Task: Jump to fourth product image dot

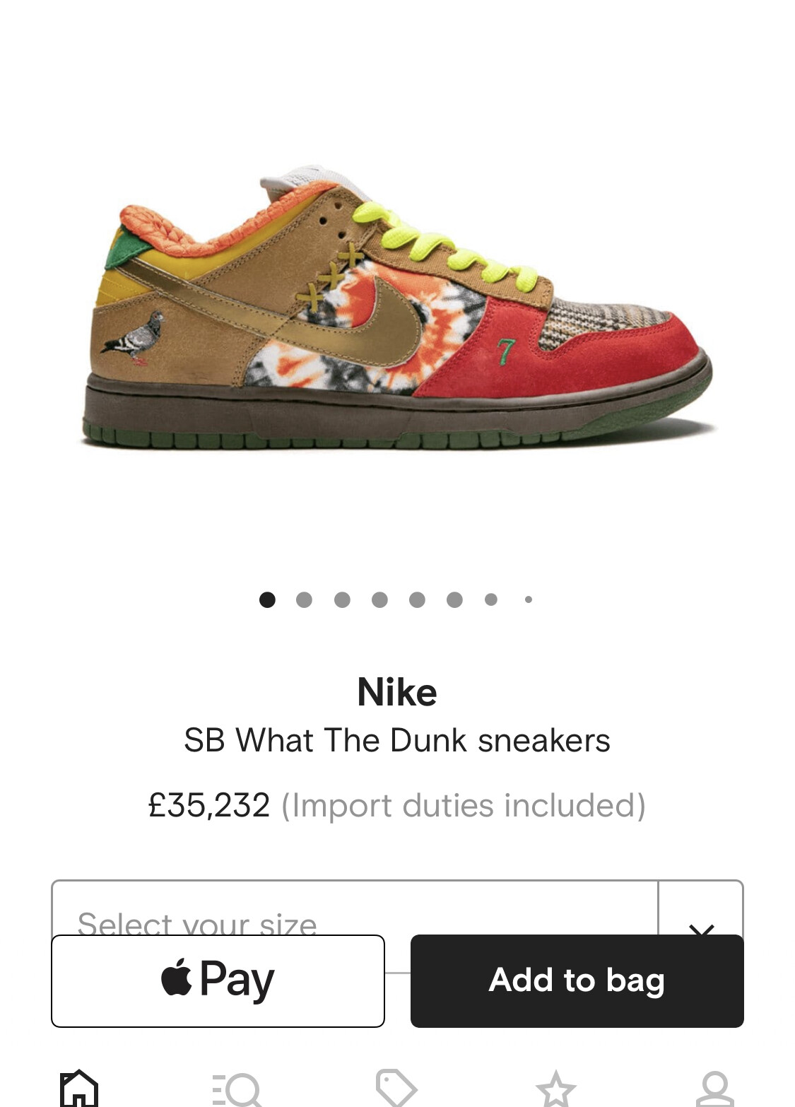Action: point(379,599)
